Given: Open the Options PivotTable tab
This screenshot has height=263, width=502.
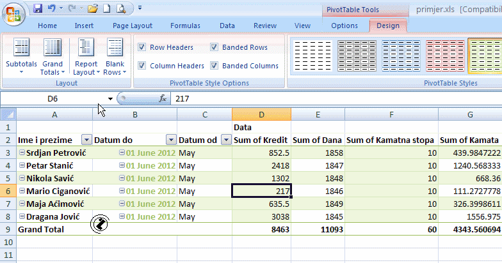Looking at the screenshot, I should click(344, 26).
